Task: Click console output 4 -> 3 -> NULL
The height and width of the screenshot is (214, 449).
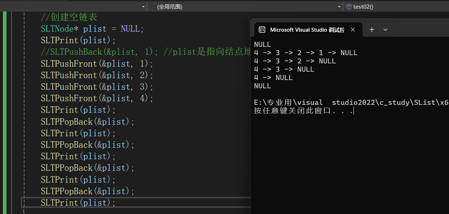Action: coord(284,70)
